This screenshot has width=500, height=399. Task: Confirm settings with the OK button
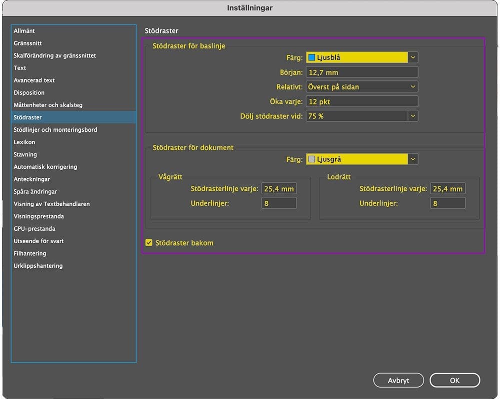coord(454,380)
